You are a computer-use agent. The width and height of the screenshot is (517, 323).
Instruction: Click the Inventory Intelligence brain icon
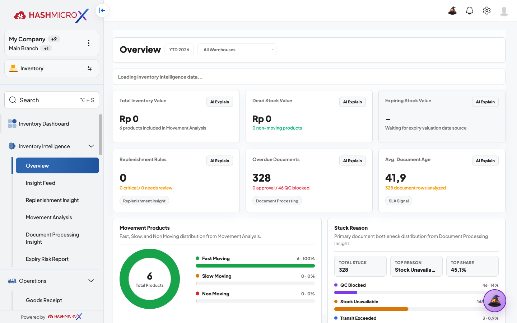12,146
